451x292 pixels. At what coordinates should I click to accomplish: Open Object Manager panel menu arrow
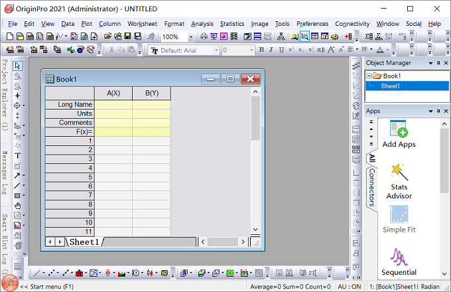click(430, 63)
